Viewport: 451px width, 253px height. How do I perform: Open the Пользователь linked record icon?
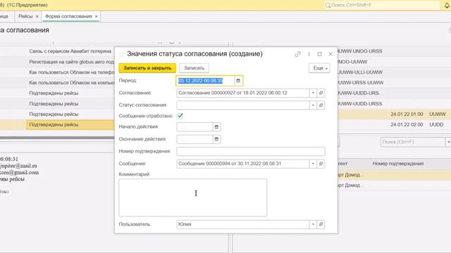pos(321,224)
